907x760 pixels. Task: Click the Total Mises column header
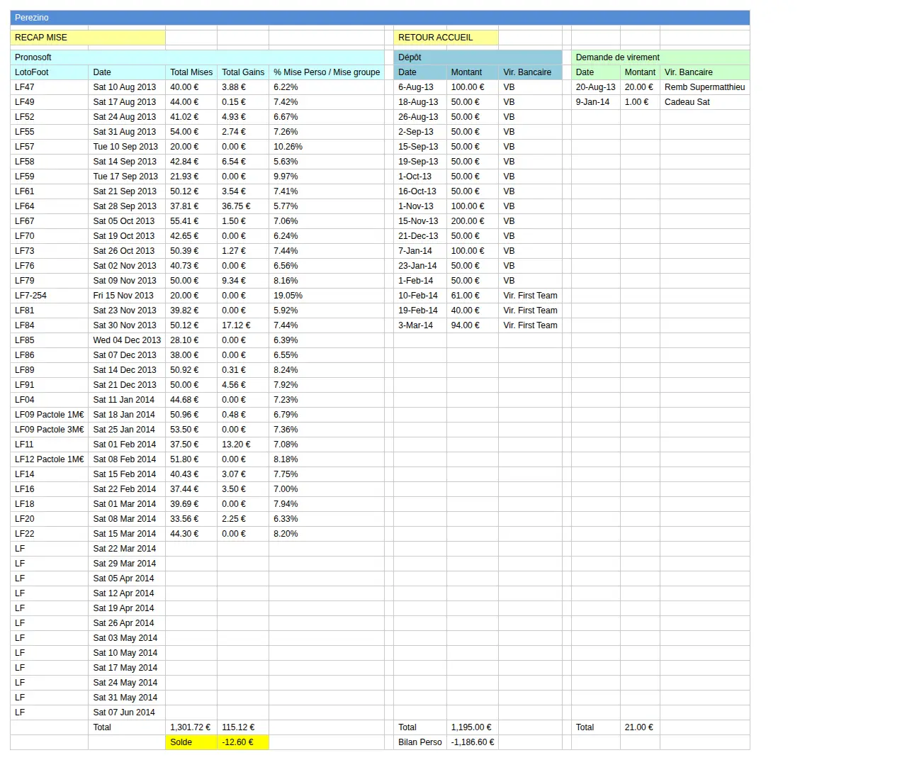click(191, 72)
